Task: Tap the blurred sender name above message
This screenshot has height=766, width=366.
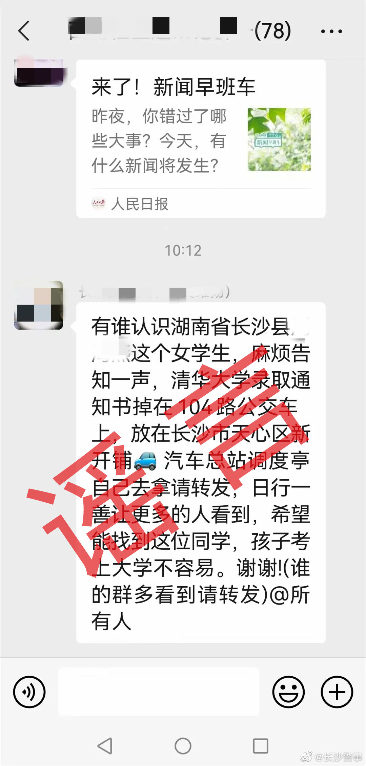Action: tap(155, 292)
